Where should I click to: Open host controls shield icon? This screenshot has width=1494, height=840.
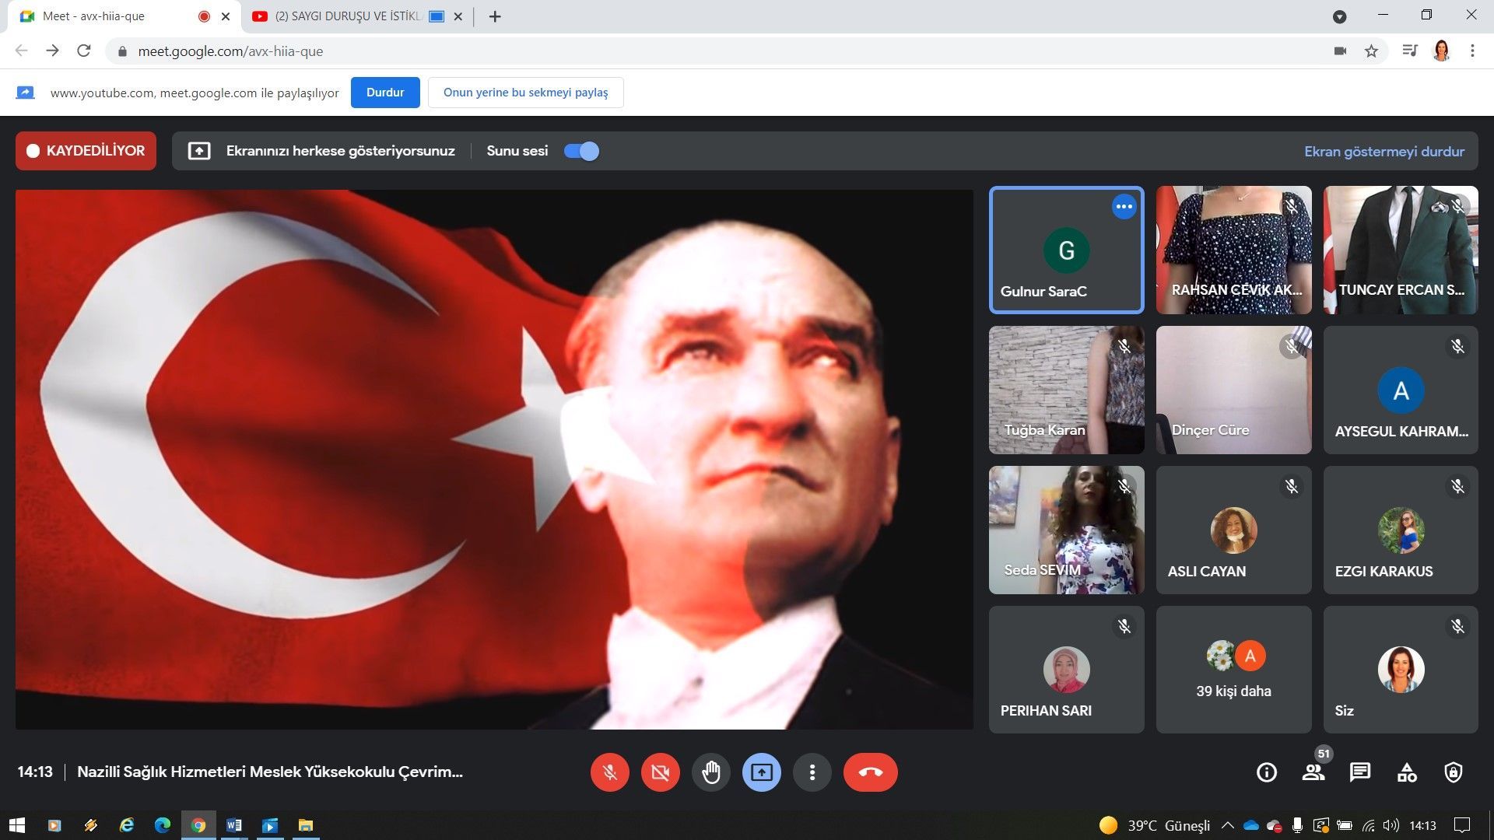(x=1453, y=772)
